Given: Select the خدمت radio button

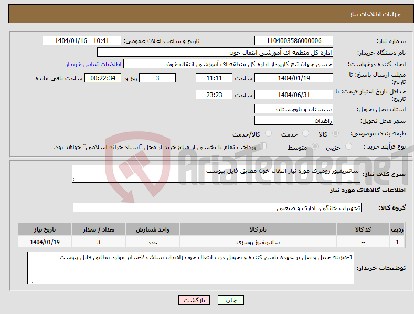Looking at the screenshot, I should click(x=305, y=133).
